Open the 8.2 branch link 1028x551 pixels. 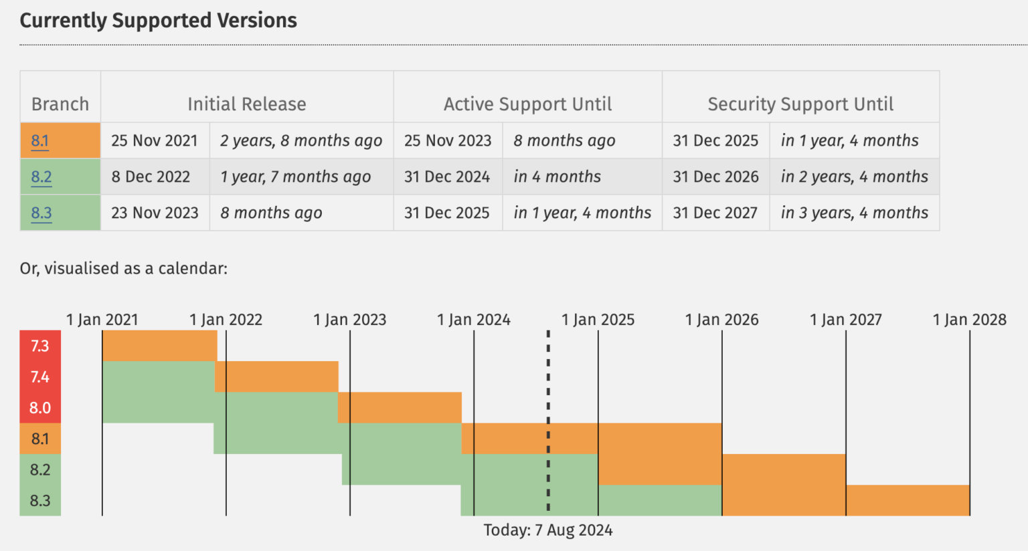pos(41,177)
